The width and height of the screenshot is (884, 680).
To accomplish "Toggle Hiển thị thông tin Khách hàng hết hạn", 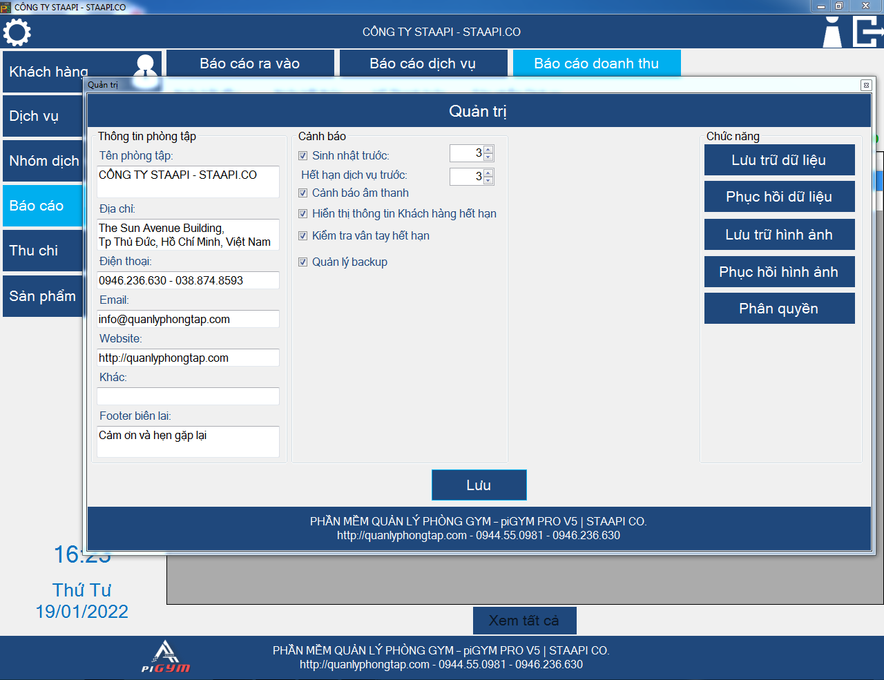I will [x=302, y=214].
